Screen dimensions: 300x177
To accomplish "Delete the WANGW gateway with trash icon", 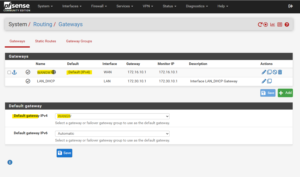I will coord(280,72).
